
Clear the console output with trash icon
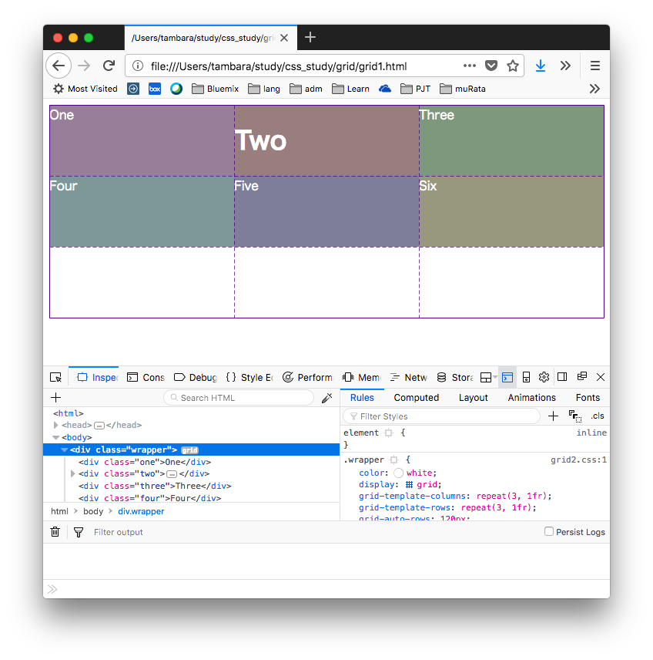[x=55, y=532]
